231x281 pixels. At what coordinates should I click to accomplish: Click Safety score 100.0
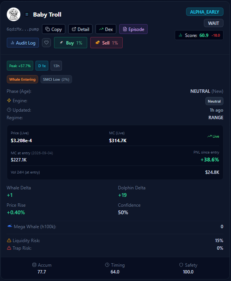pos(188,272)
